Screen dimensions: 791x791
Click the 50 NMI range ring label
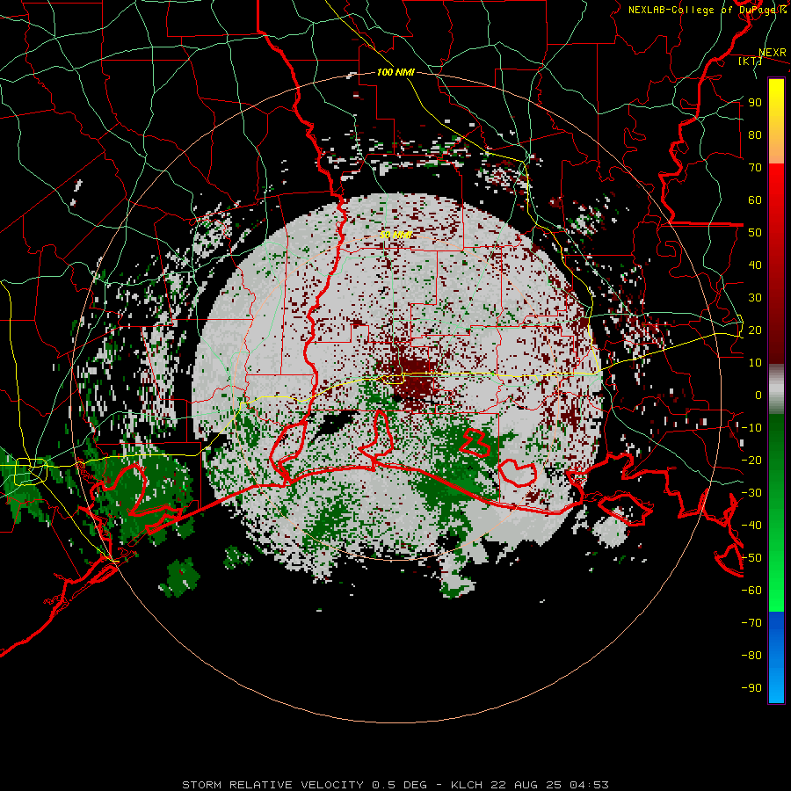coord(395,235)
